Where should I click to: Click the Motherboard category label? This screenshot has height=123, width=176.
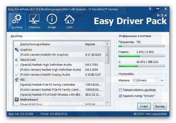pos(29,100)
